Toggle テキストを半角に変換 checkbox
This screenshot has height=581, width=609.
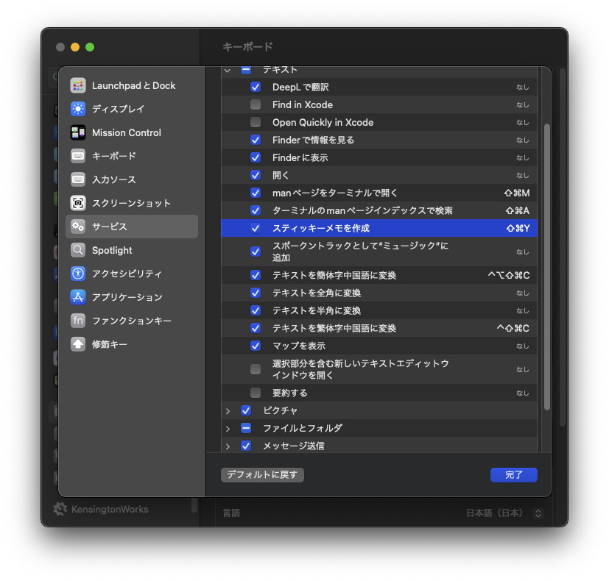click(256, 310)
